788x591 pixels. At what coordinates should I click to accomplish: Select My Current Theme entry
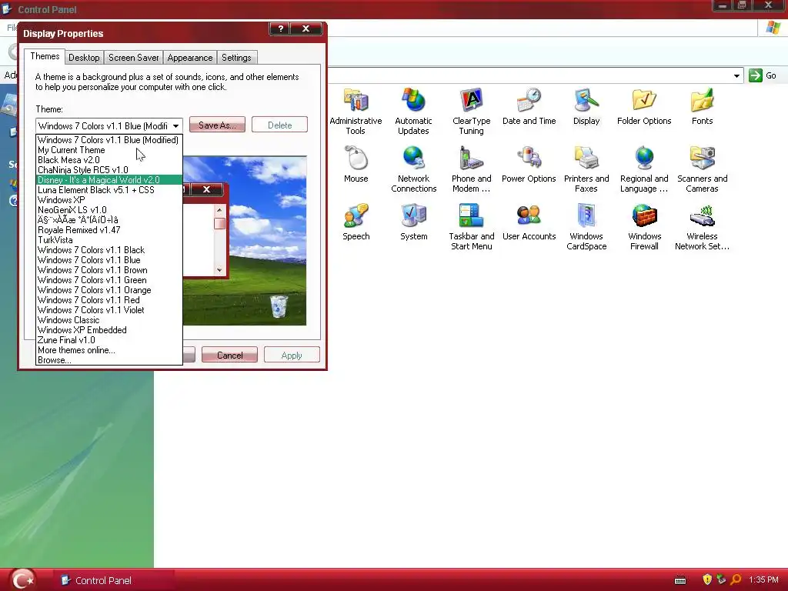109,150
